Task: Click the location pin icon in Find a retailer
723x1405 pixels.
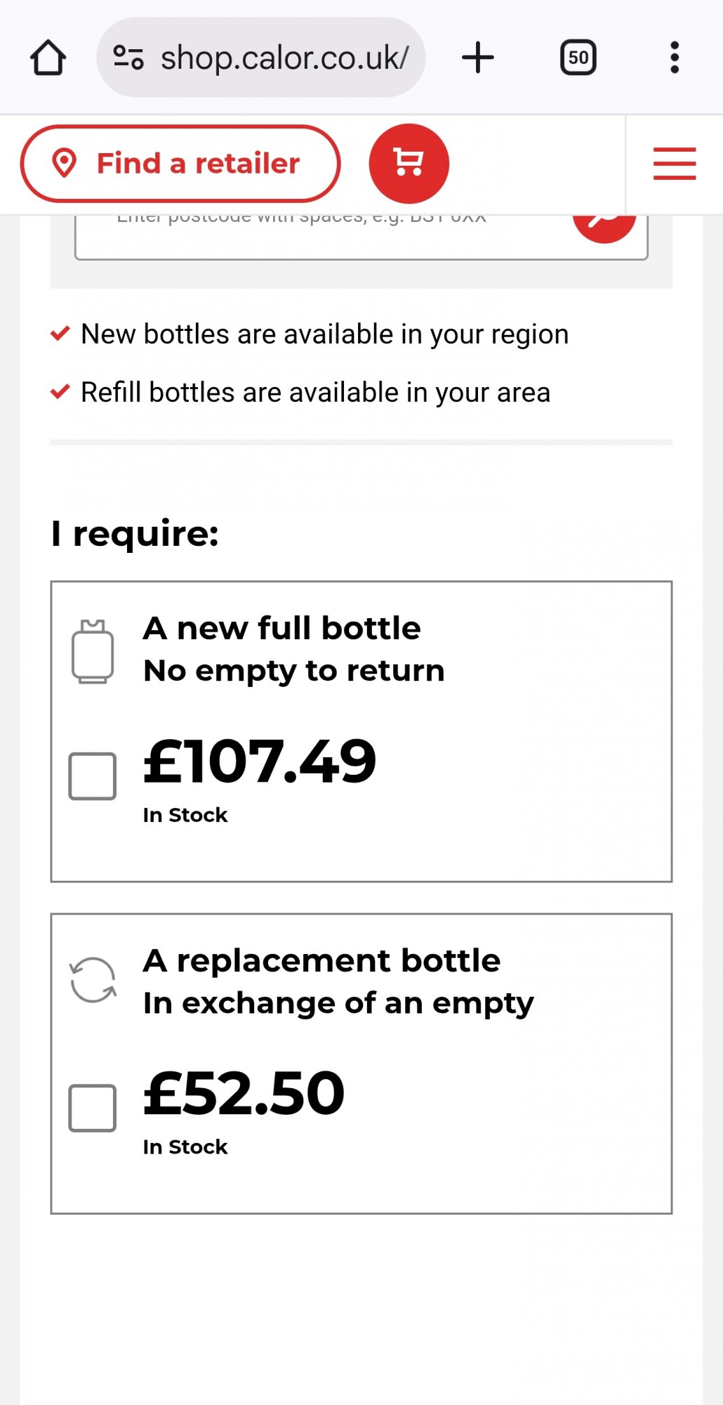Action: point(65,163)
